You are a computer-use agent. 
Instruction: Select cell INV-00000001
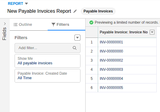(127, 42)
